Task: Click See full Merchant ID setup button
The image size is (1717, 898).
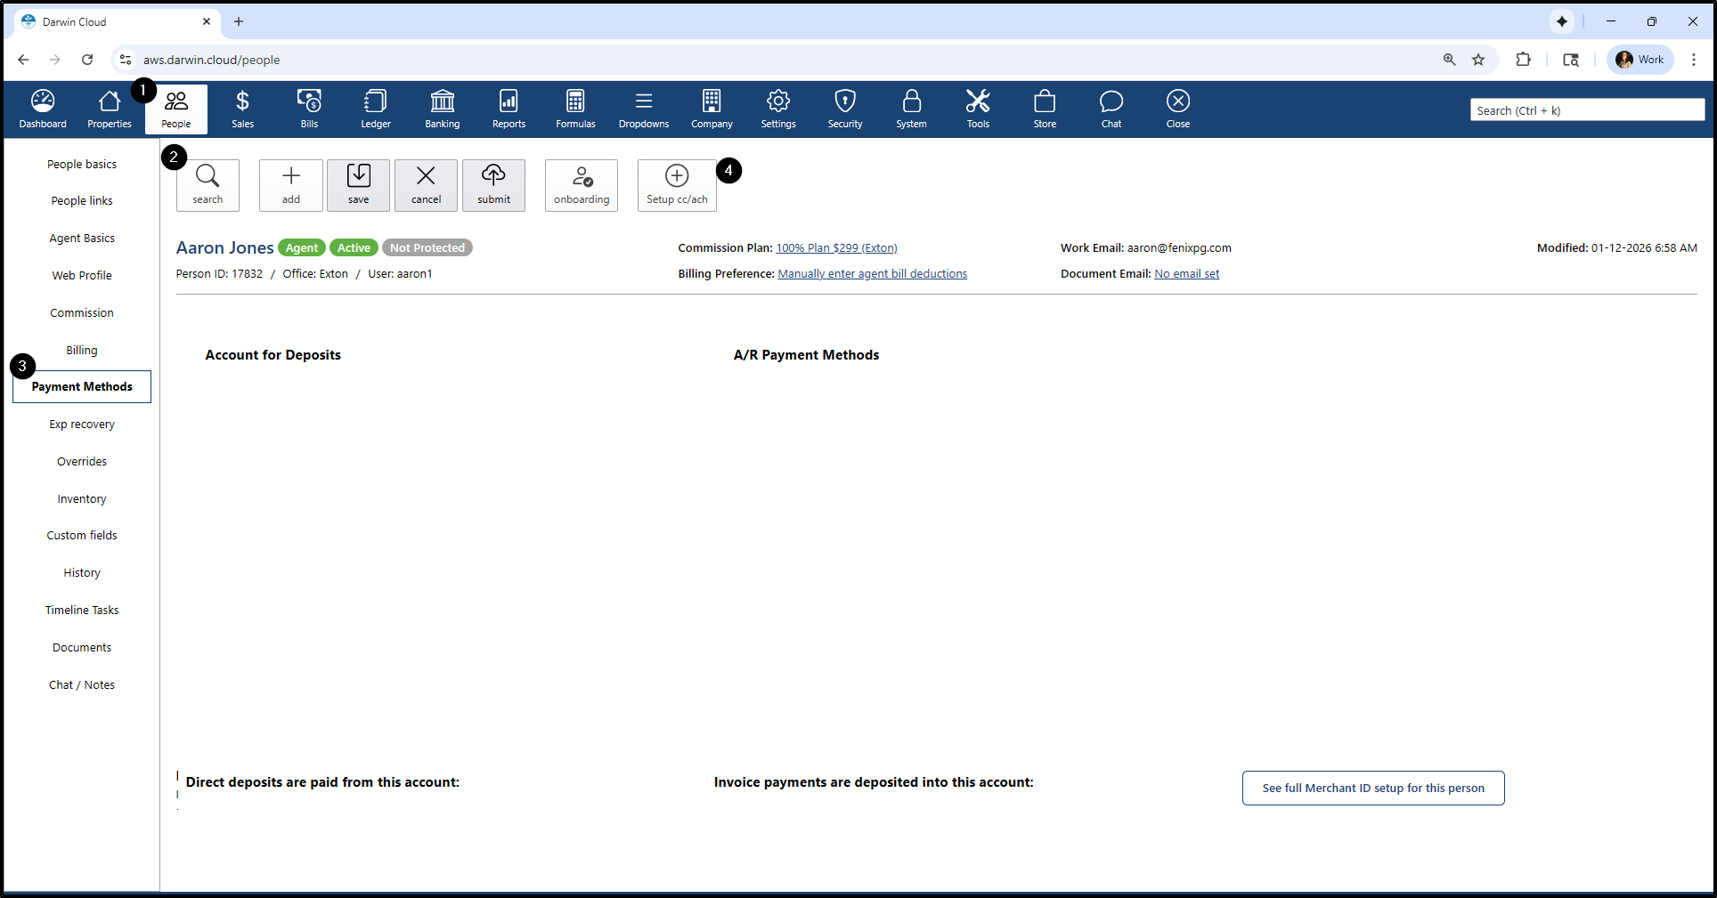Action: pos(1372,788)
